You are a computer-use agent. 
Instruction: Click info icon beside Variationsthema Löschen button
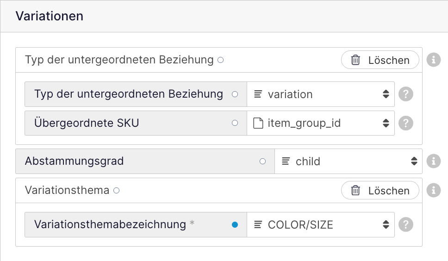tap(434, 190)
